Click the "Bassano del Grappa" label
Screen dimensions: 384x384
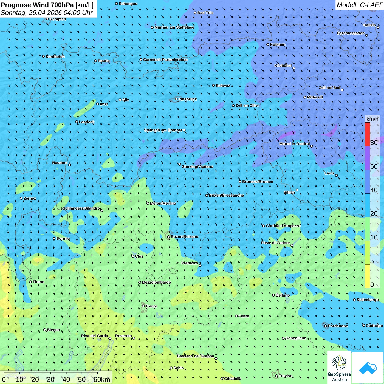196,356
